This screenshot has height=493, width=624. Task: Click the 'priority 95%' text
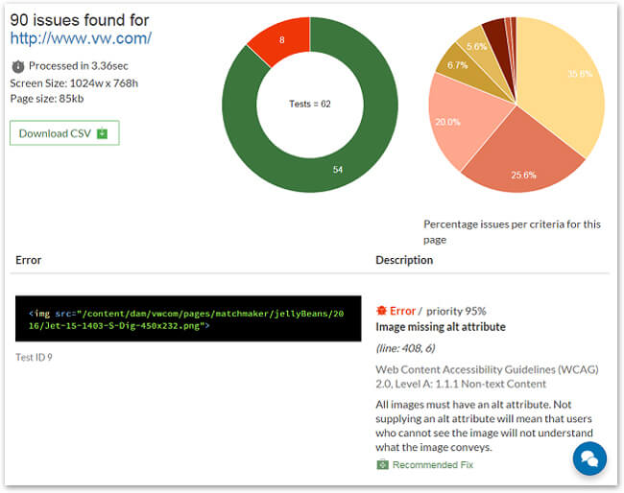pyautogui.click(x=456, y=311)
